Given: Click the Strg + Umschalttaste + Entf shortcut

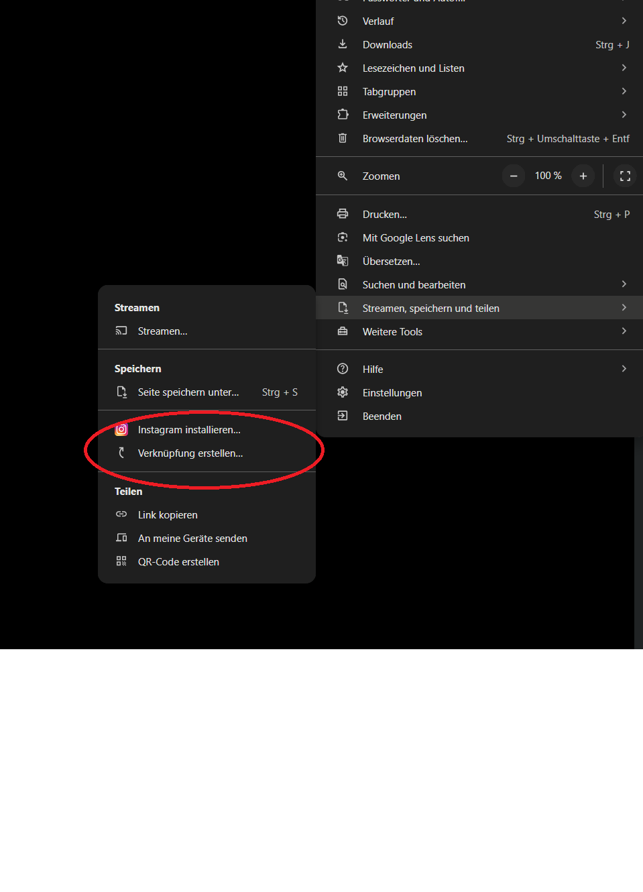Looking at the screenshot, I should [568, 138].
